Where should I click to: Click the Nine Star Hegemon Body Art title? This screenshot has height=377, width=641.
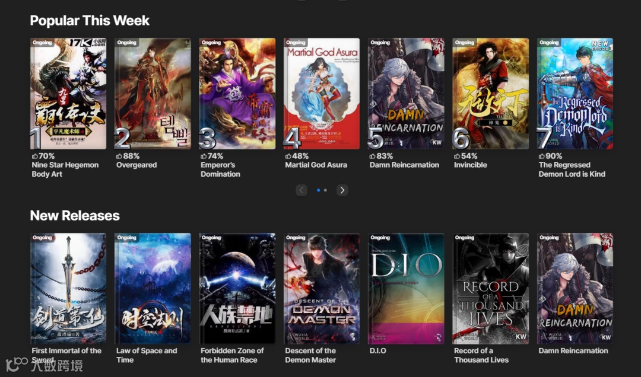coord(65,170)
